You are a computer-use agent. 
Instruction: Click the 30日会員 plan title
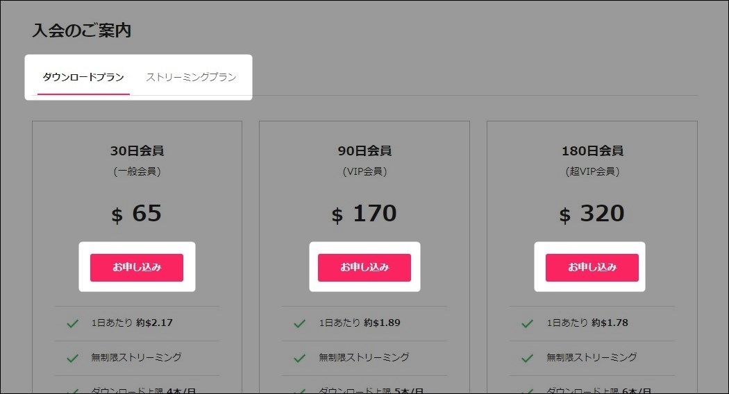137,151
